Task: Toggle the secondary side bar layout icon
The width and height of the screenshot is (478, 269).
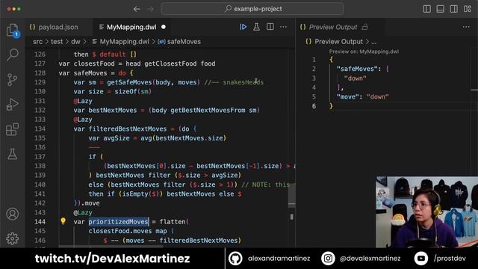Action: tap(454, 9)
